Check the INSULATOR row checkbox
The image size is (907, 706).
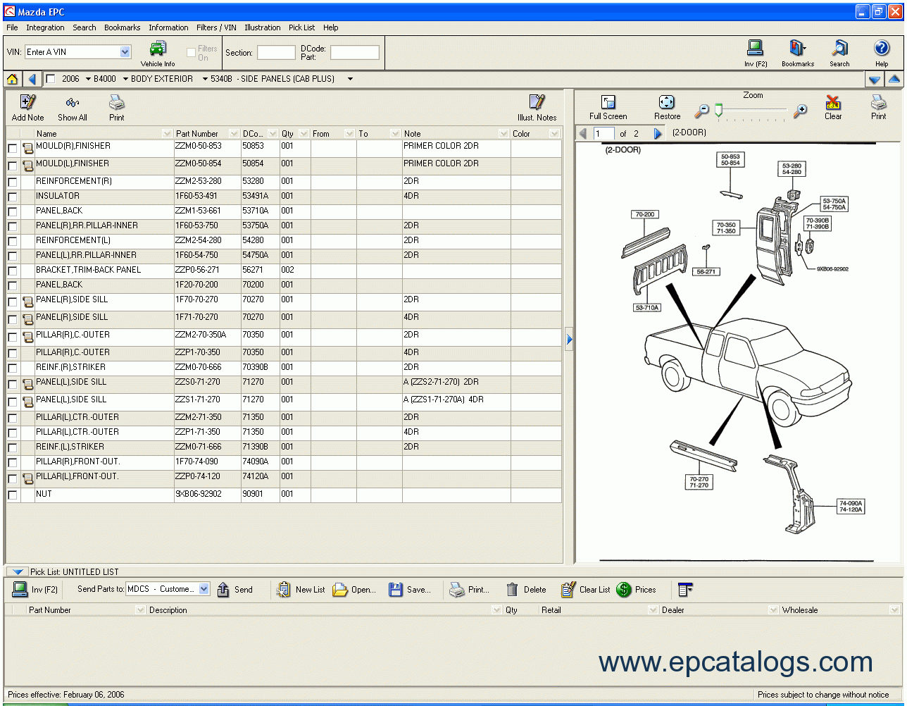[x=13, y=197]
